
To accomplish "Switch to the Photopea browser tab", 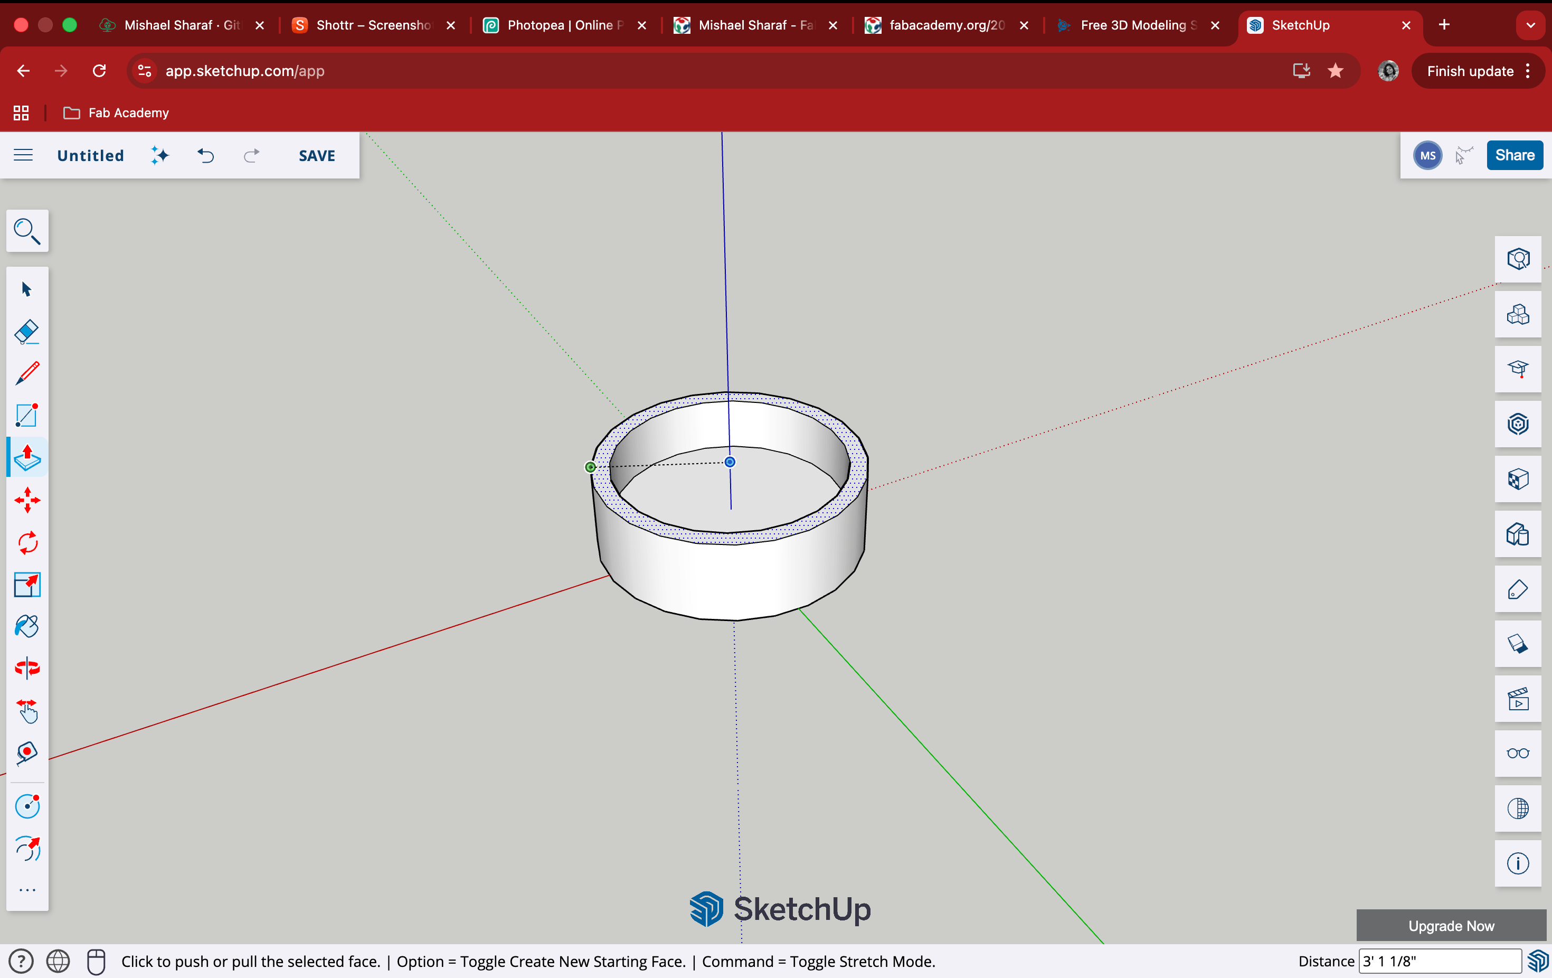I will tap(557, 25).
